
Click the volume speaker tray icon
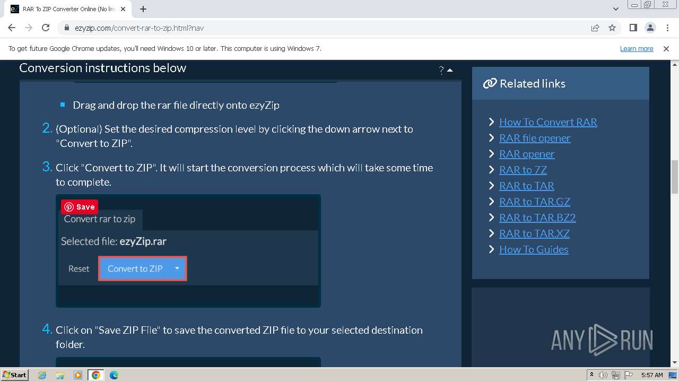(603, 375)
